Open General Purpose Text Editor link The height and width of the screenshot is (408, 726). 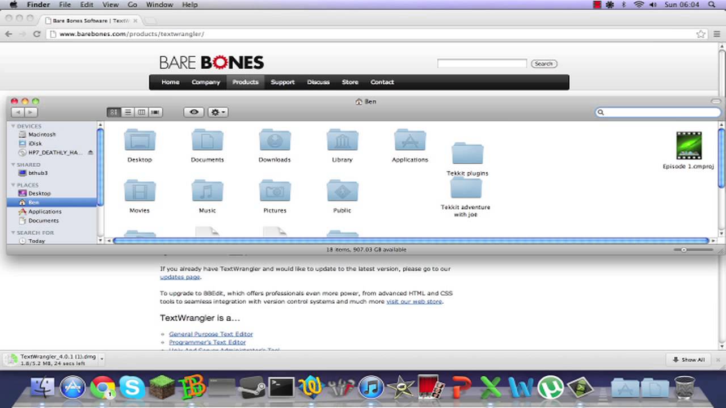point(211,334)
